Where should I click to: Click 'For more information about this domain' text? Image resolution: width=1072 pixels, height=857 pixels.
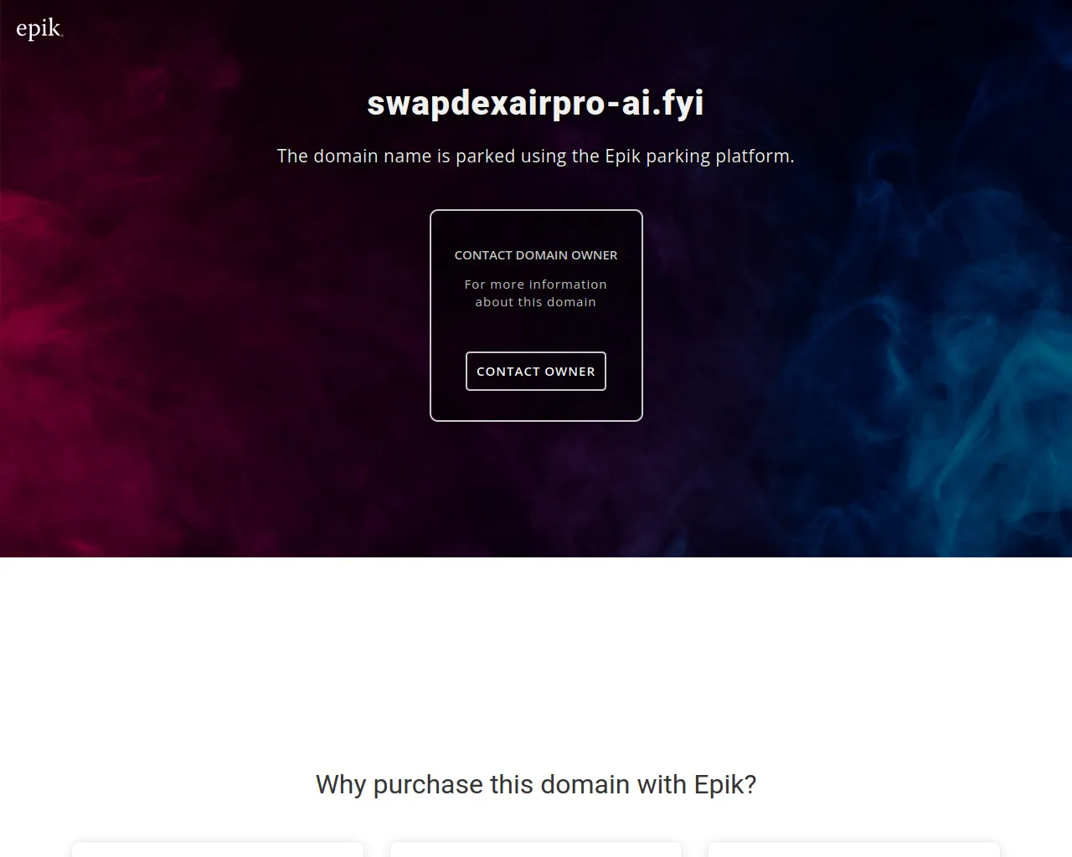tap(536, 293)
